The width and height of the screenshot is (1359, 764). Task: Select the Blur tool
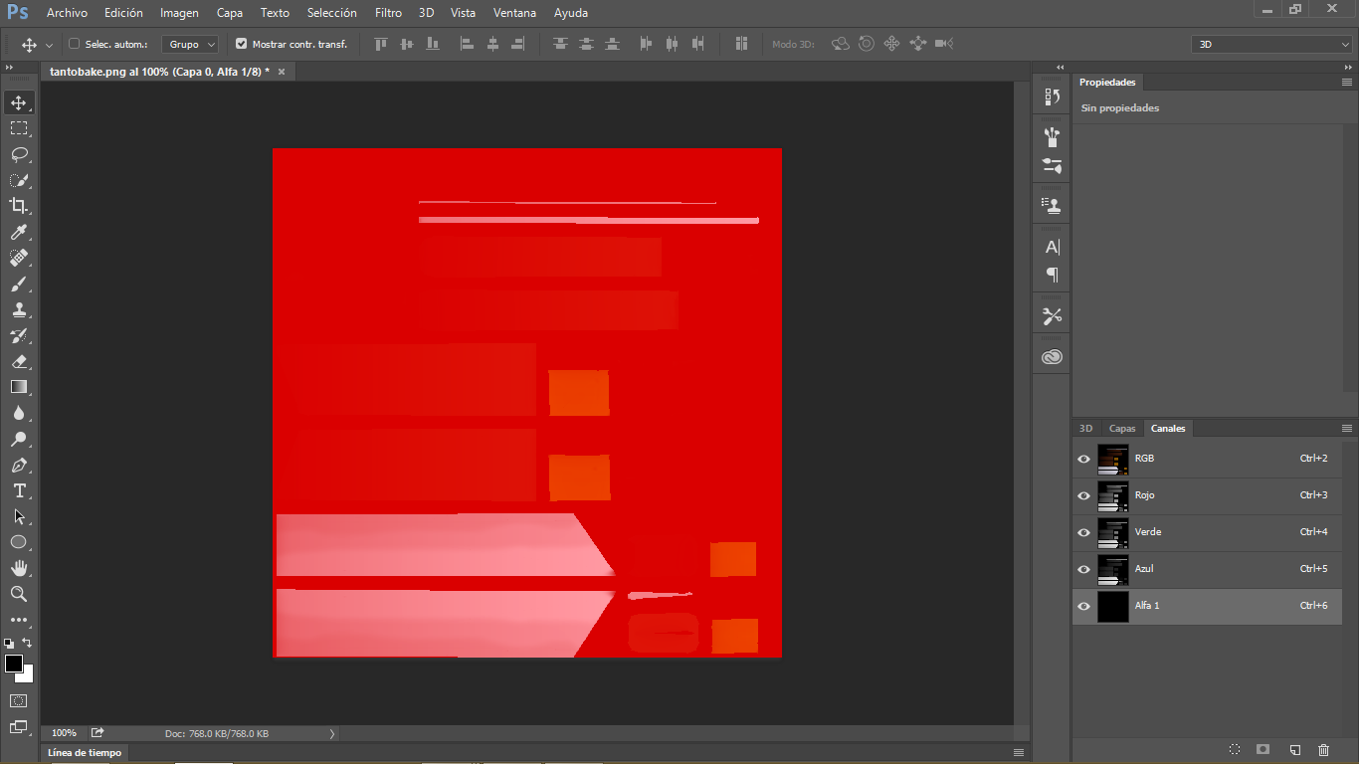point(19,413)
